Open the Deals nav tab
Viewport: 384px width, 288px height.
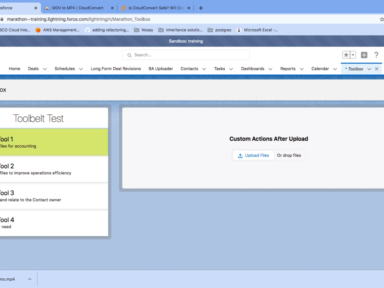point(33,69)
